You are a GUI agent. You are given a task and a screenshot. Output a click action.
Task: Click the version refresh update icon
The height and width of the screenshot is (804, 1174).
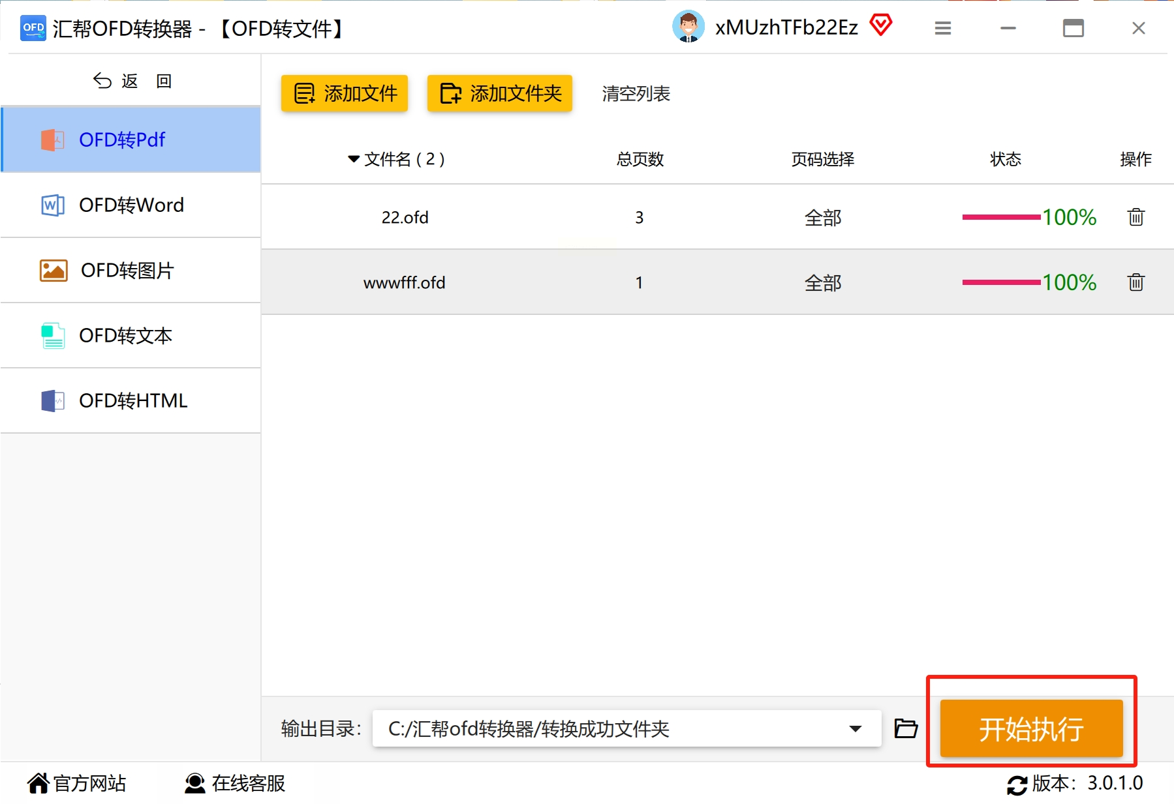click(x=1017, y=784)
